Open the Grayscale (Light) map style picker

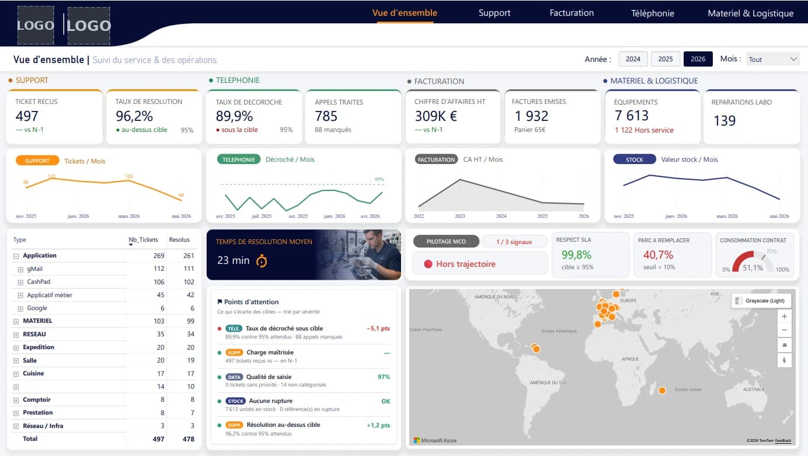click(761, 301)
